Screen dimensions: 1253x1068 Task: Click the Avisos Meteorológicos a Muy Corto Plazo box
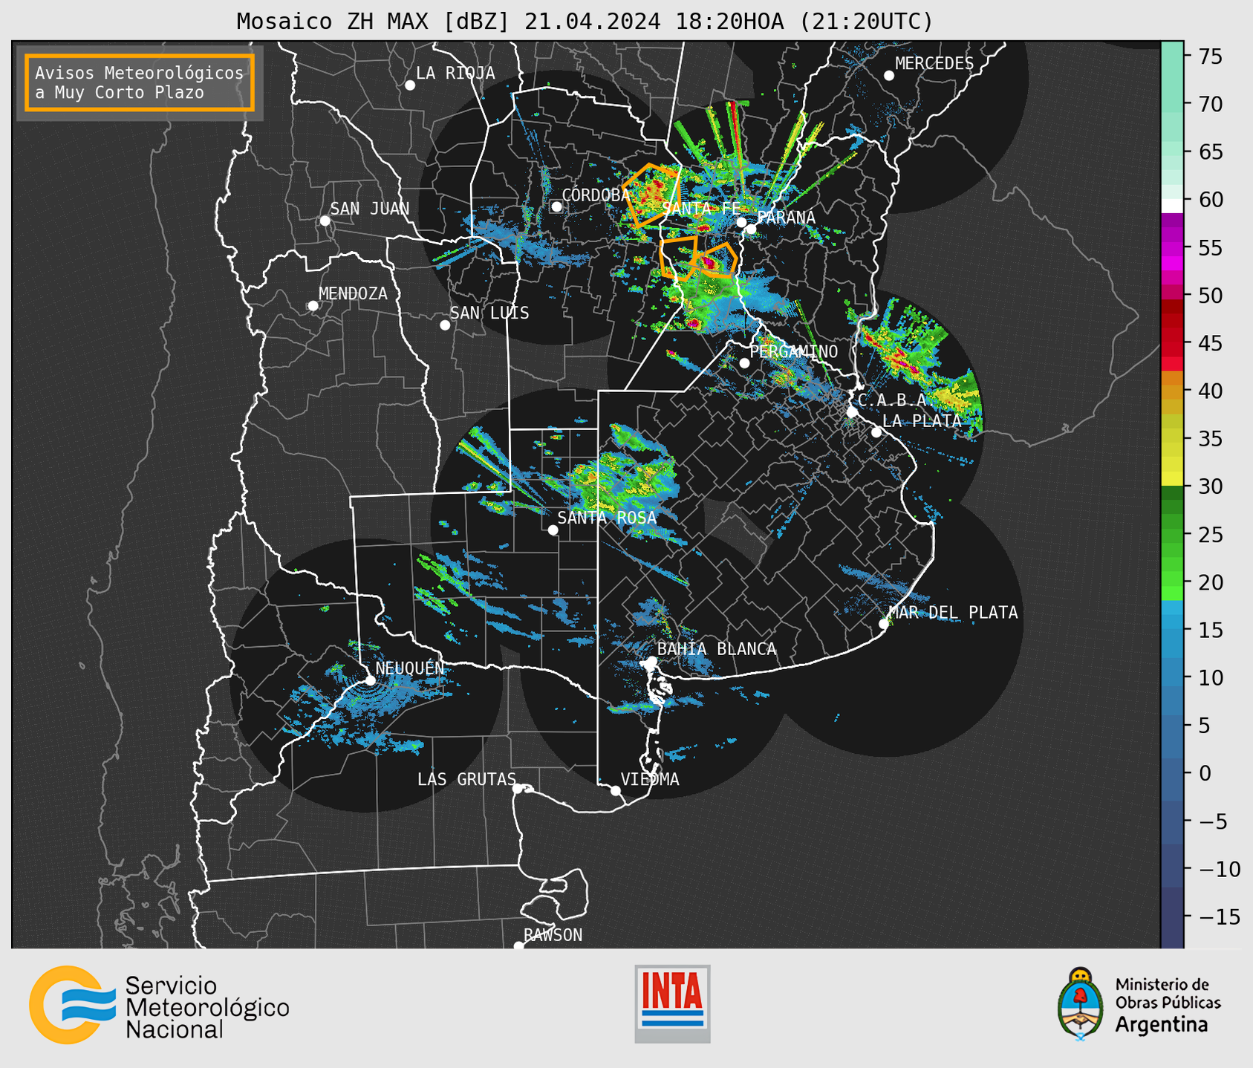(x=139, y=82)
